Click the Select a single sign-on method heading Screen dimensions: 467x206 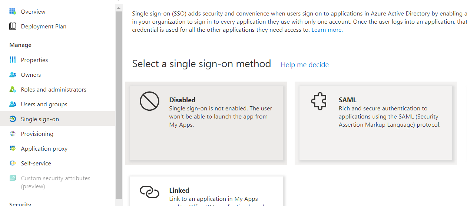[202, 64]
